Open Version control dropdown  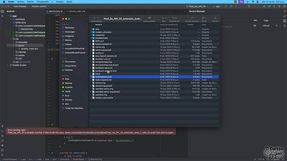point(40,6)
